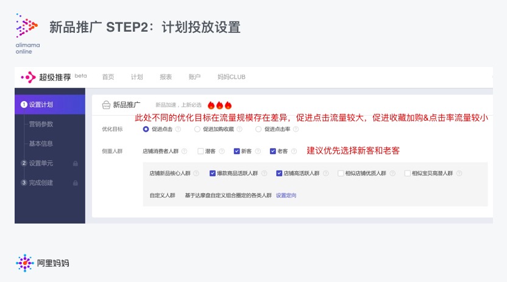Uncheck the 老客 checkbox
The height and width of the screenshot is (282, 507).
click(x=273, y=151)
